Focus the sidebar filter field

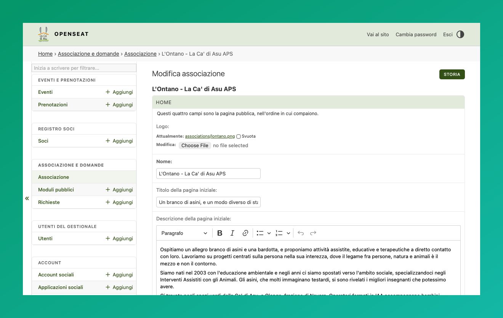pyautogui.click(x=84, y=68)
